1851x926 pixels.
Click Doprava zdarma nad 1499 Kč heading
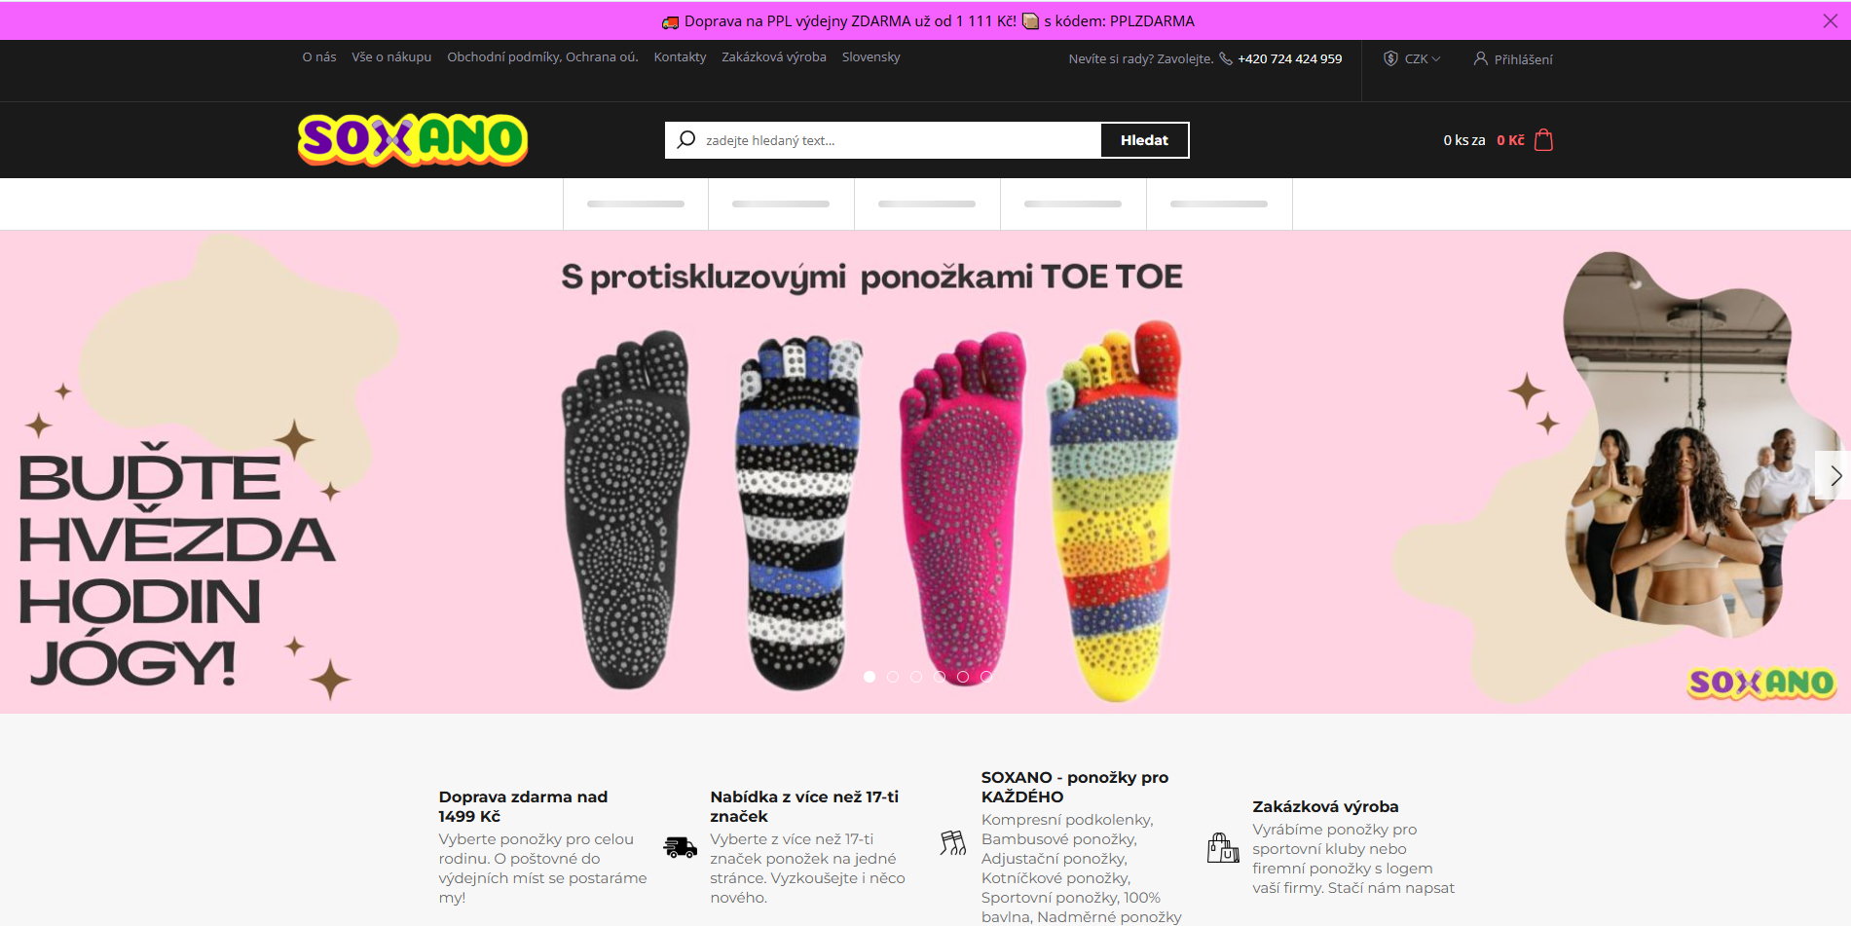point(523,806)
